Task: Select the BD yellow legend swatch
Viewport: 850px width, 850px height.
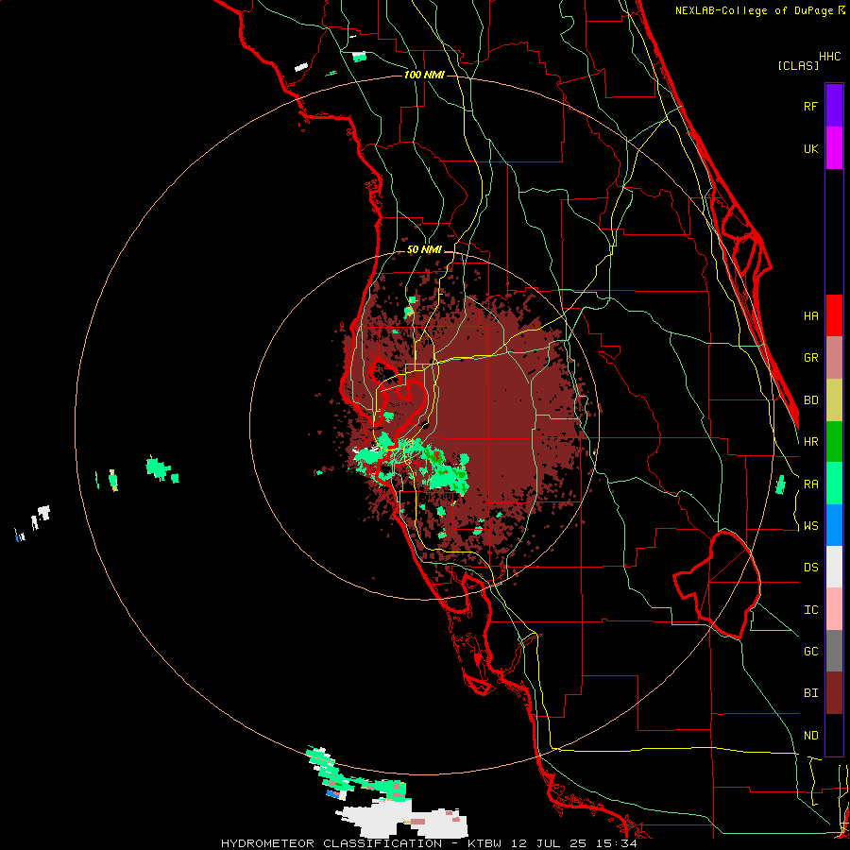Action: (x=834, y=400)
